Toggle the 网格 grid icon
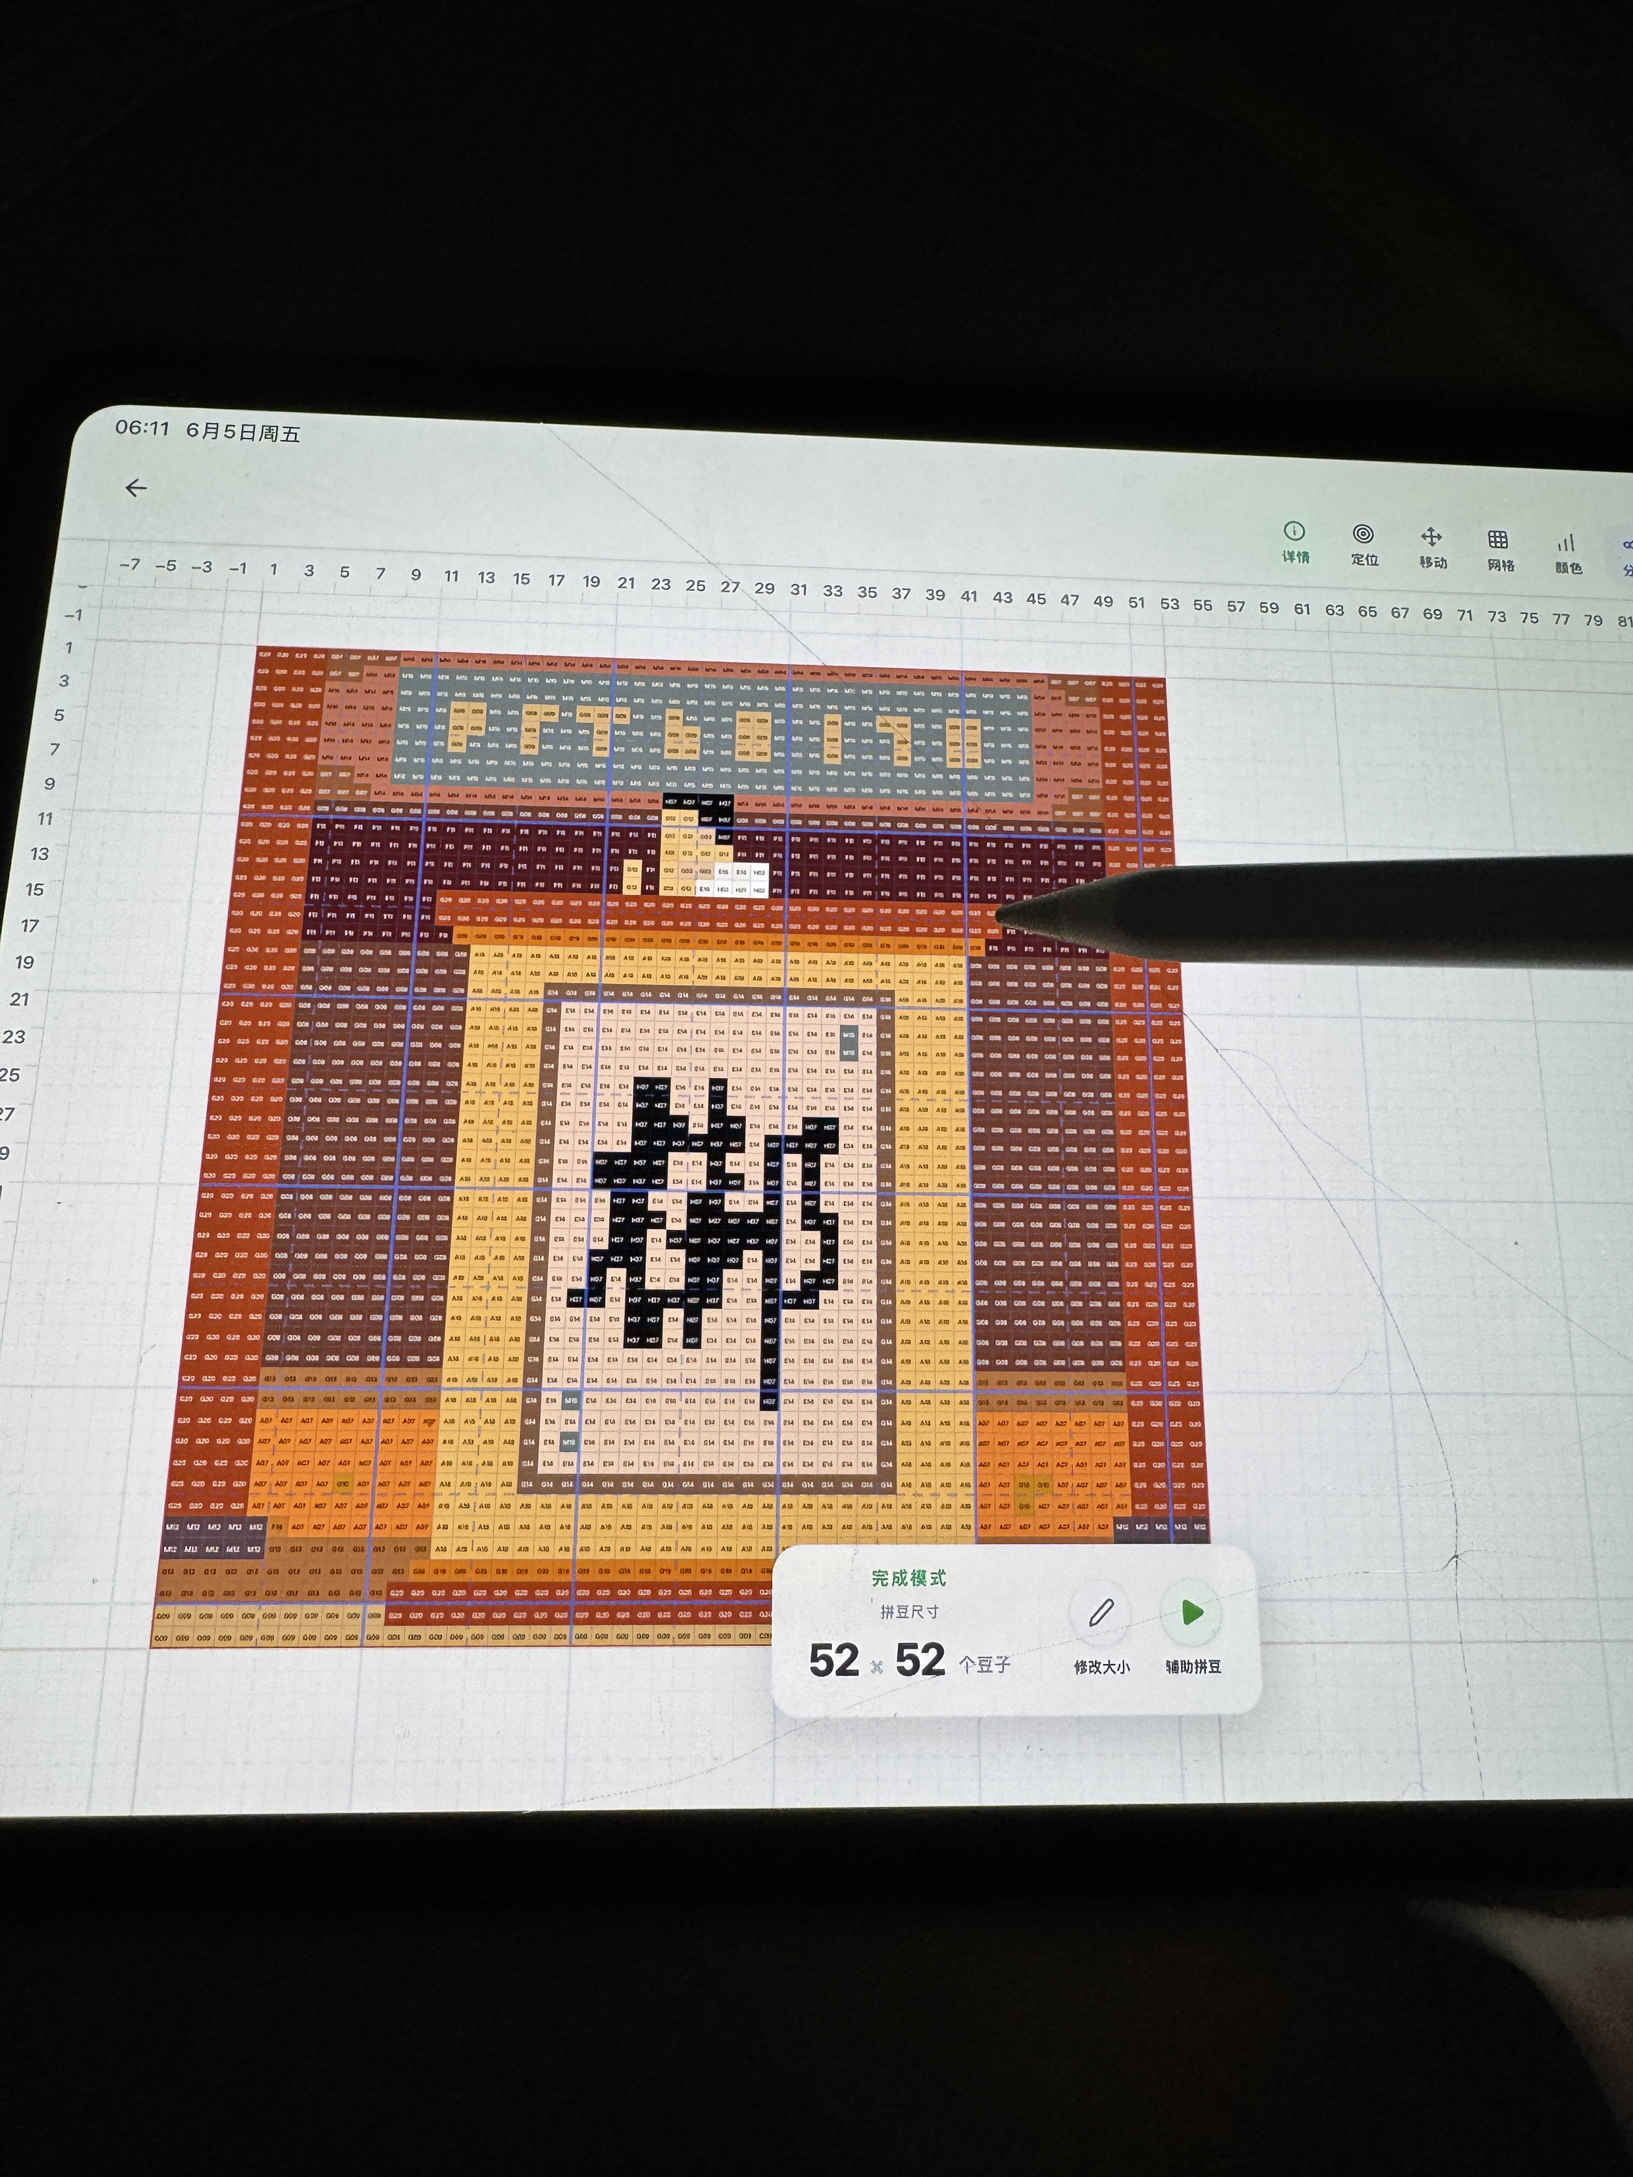Screen dimensions: 1633x2177 coord(1499,550)
